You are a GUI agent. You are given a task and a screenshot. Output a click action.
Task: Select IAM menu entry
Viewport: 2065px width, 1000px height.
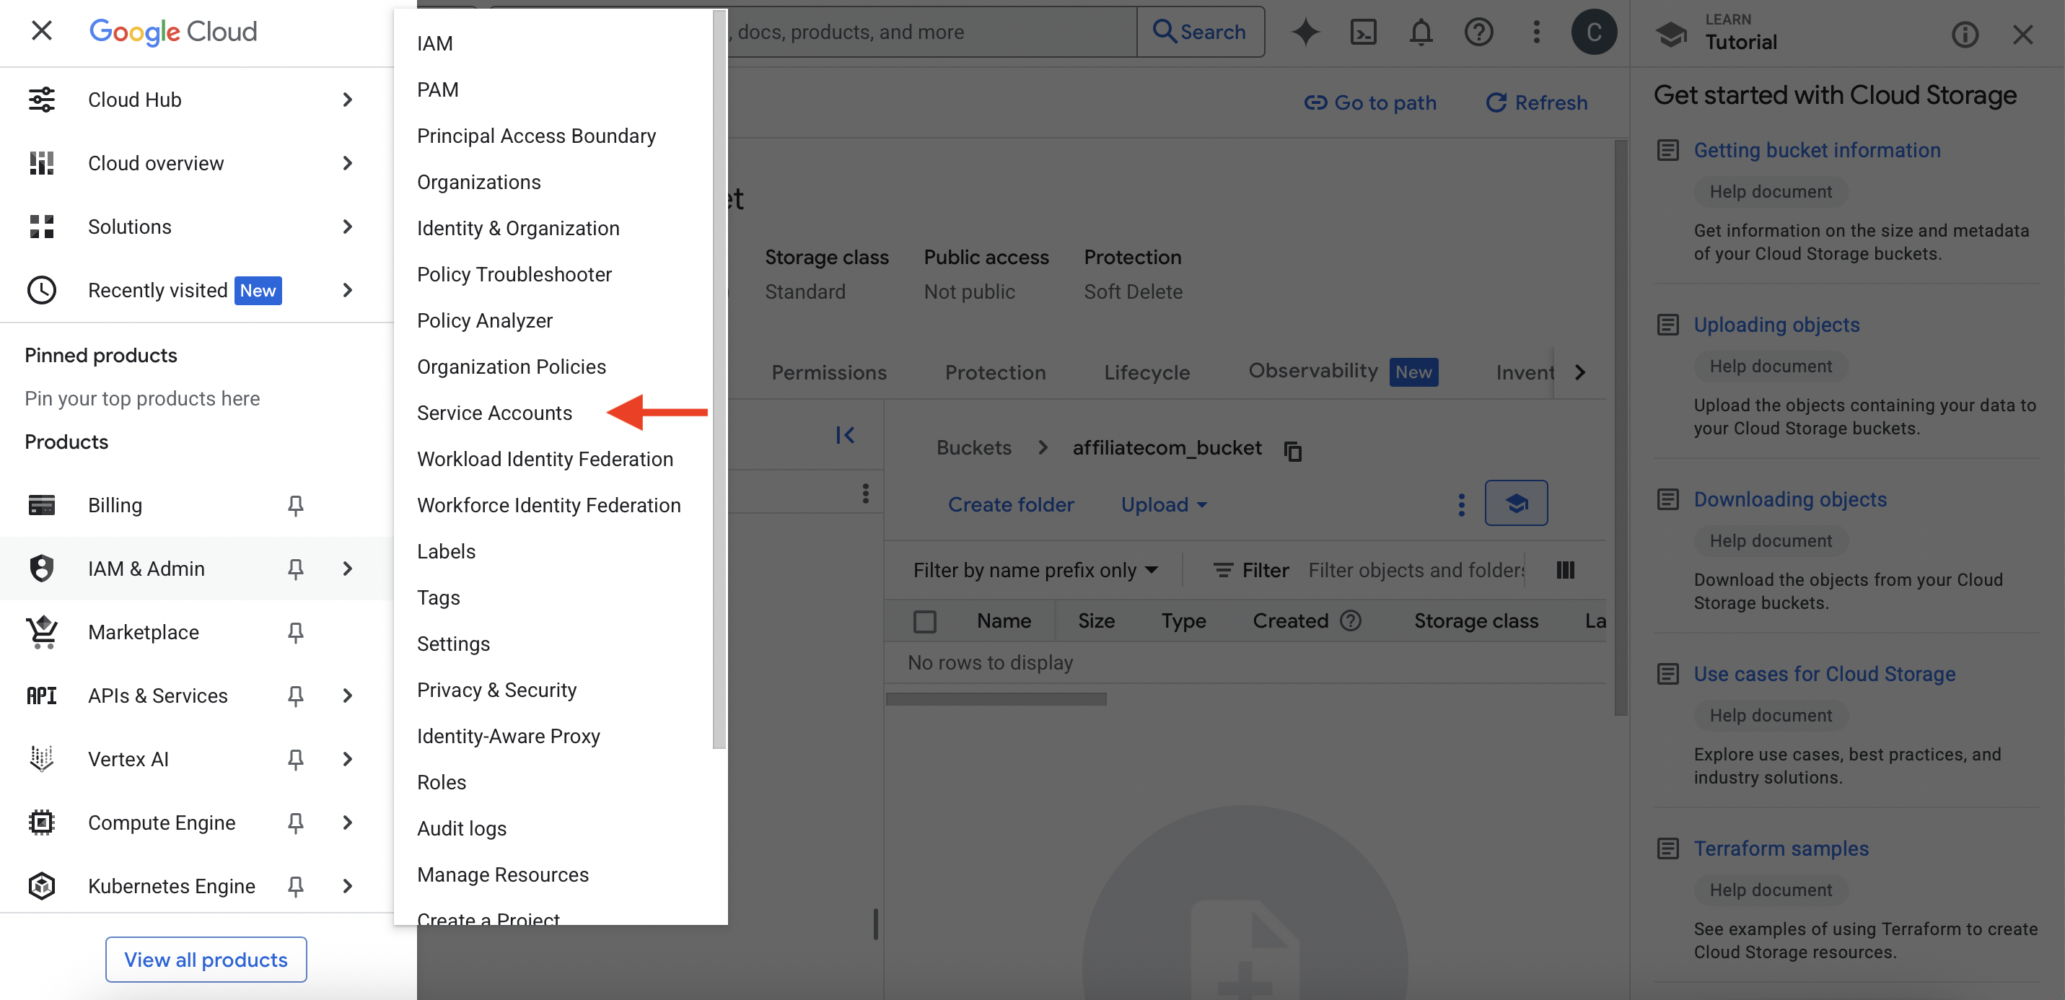[434, 43]
